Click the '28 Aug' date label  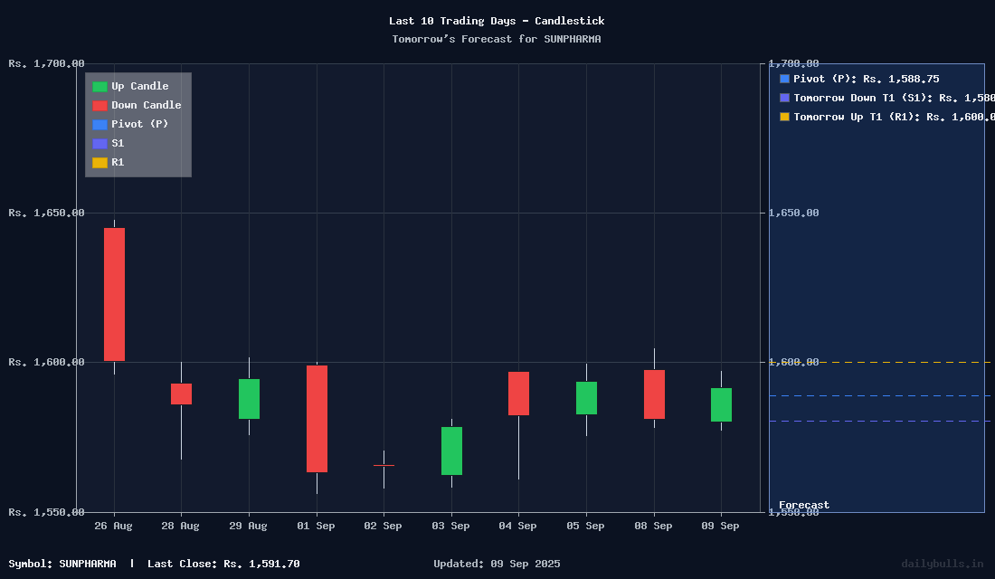tap(180, 526)
